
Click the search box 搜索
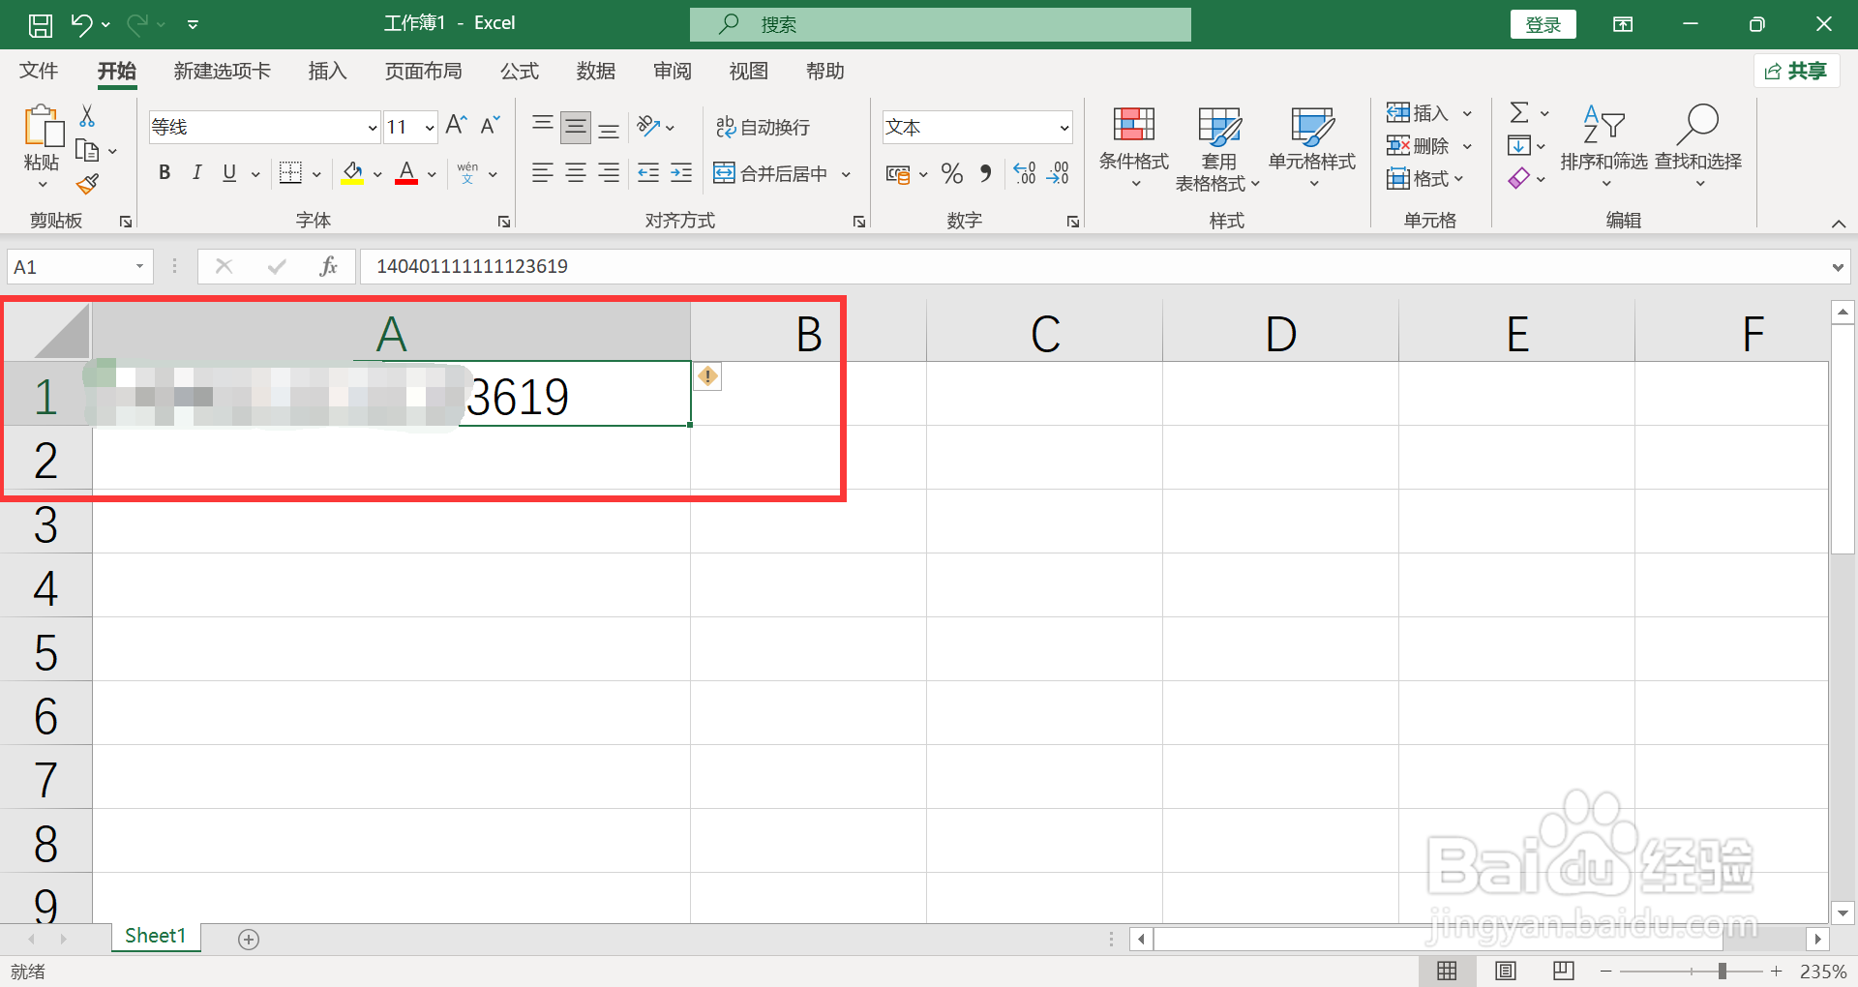coord(940,24)
